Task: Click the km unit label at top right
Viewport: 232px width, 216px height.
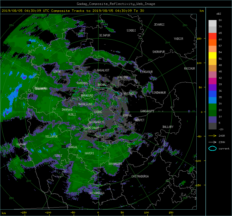Action: click(202, 11)
